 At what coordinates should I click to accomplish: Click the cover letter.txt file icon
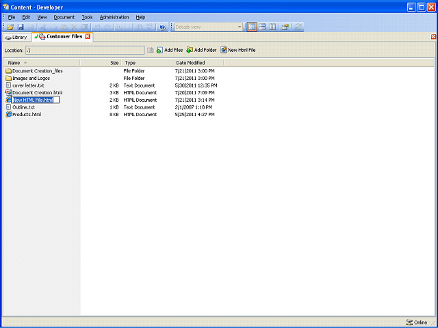8,85
